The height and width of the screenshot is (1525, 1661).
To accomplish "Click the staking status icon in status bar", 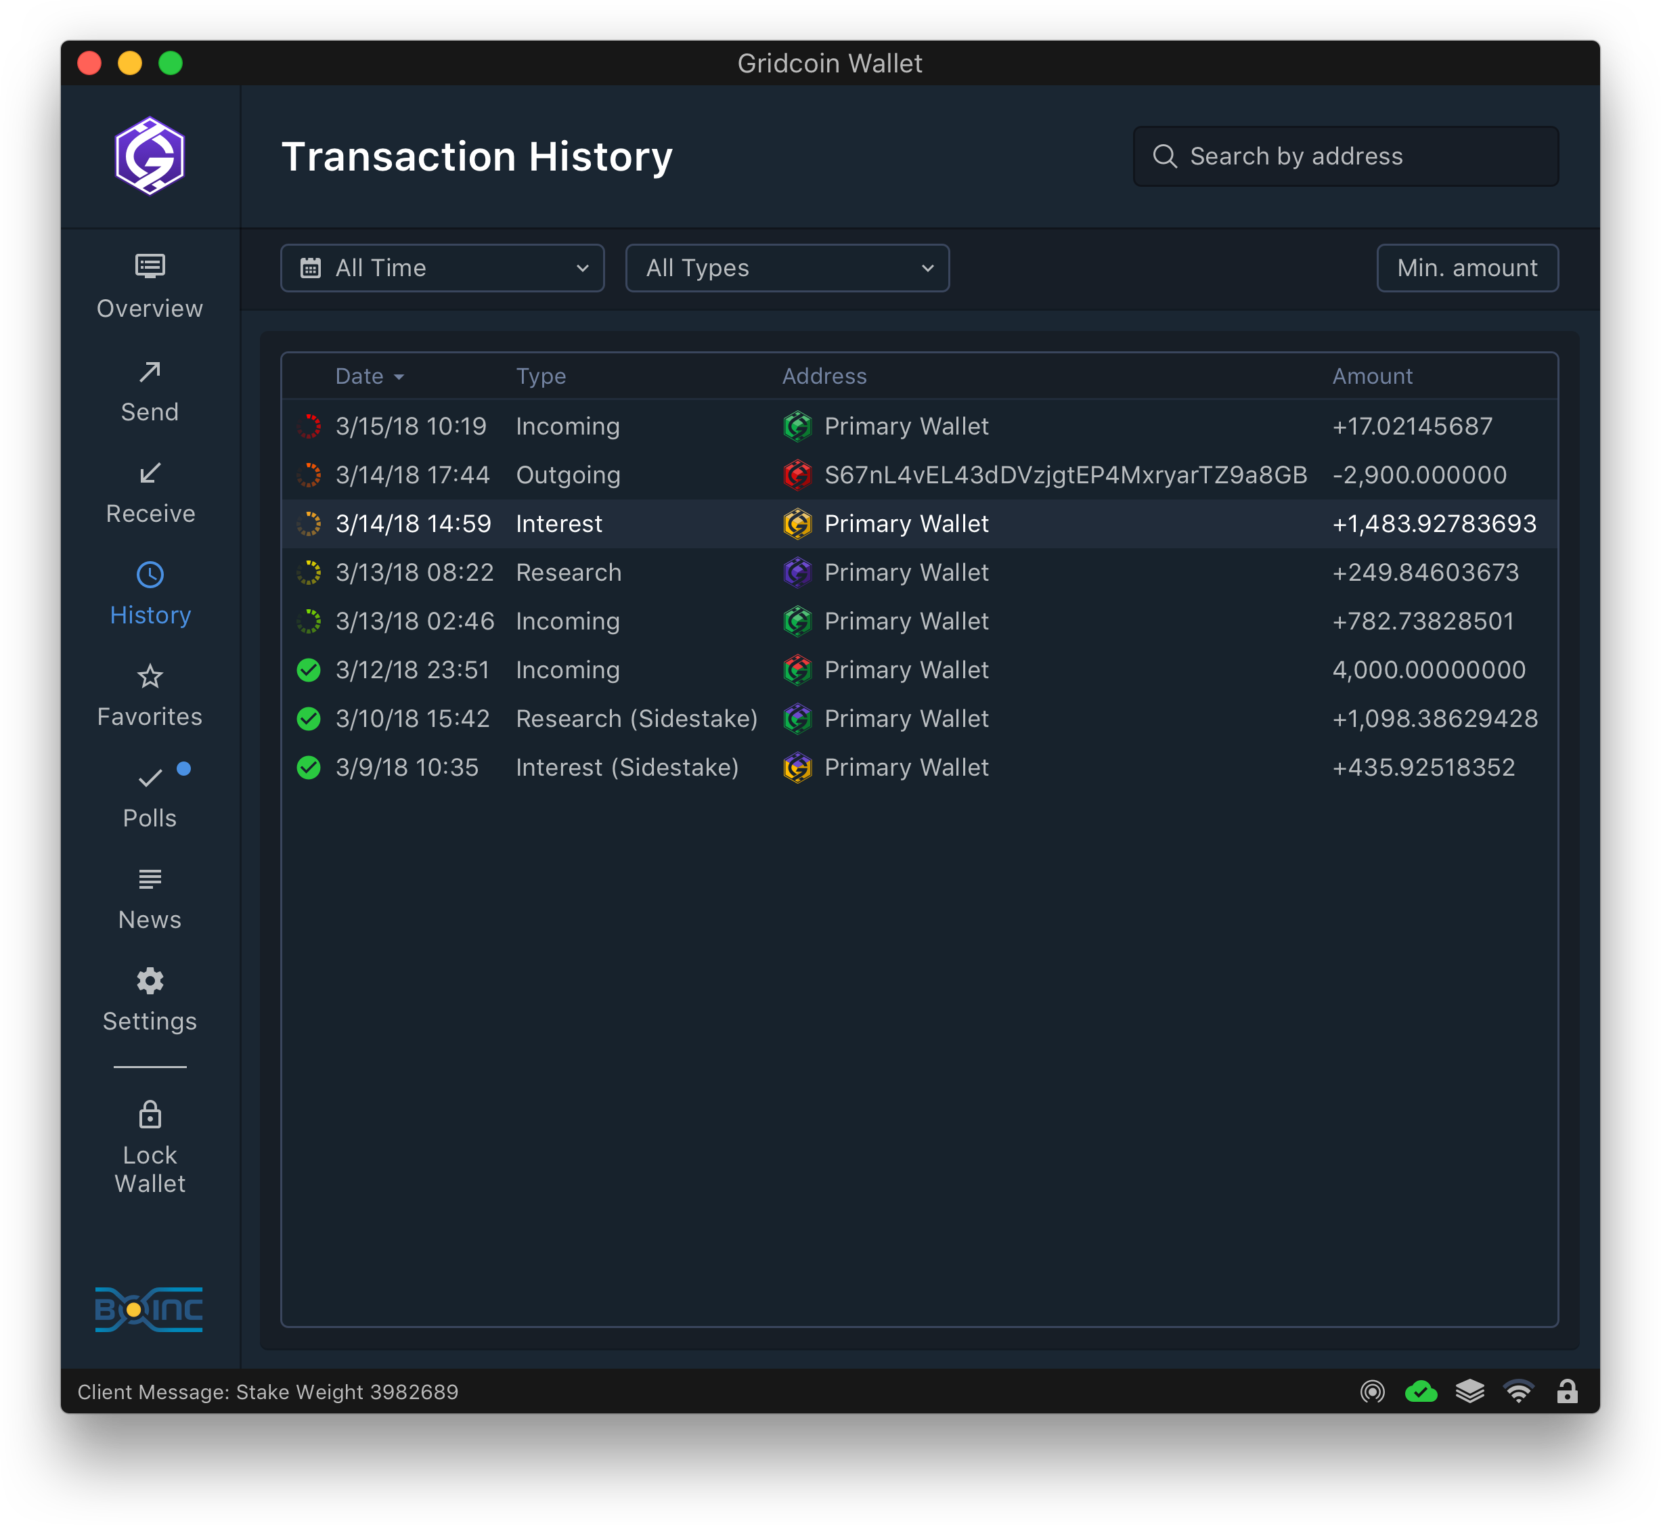I will click(x=1372, y=1392).
